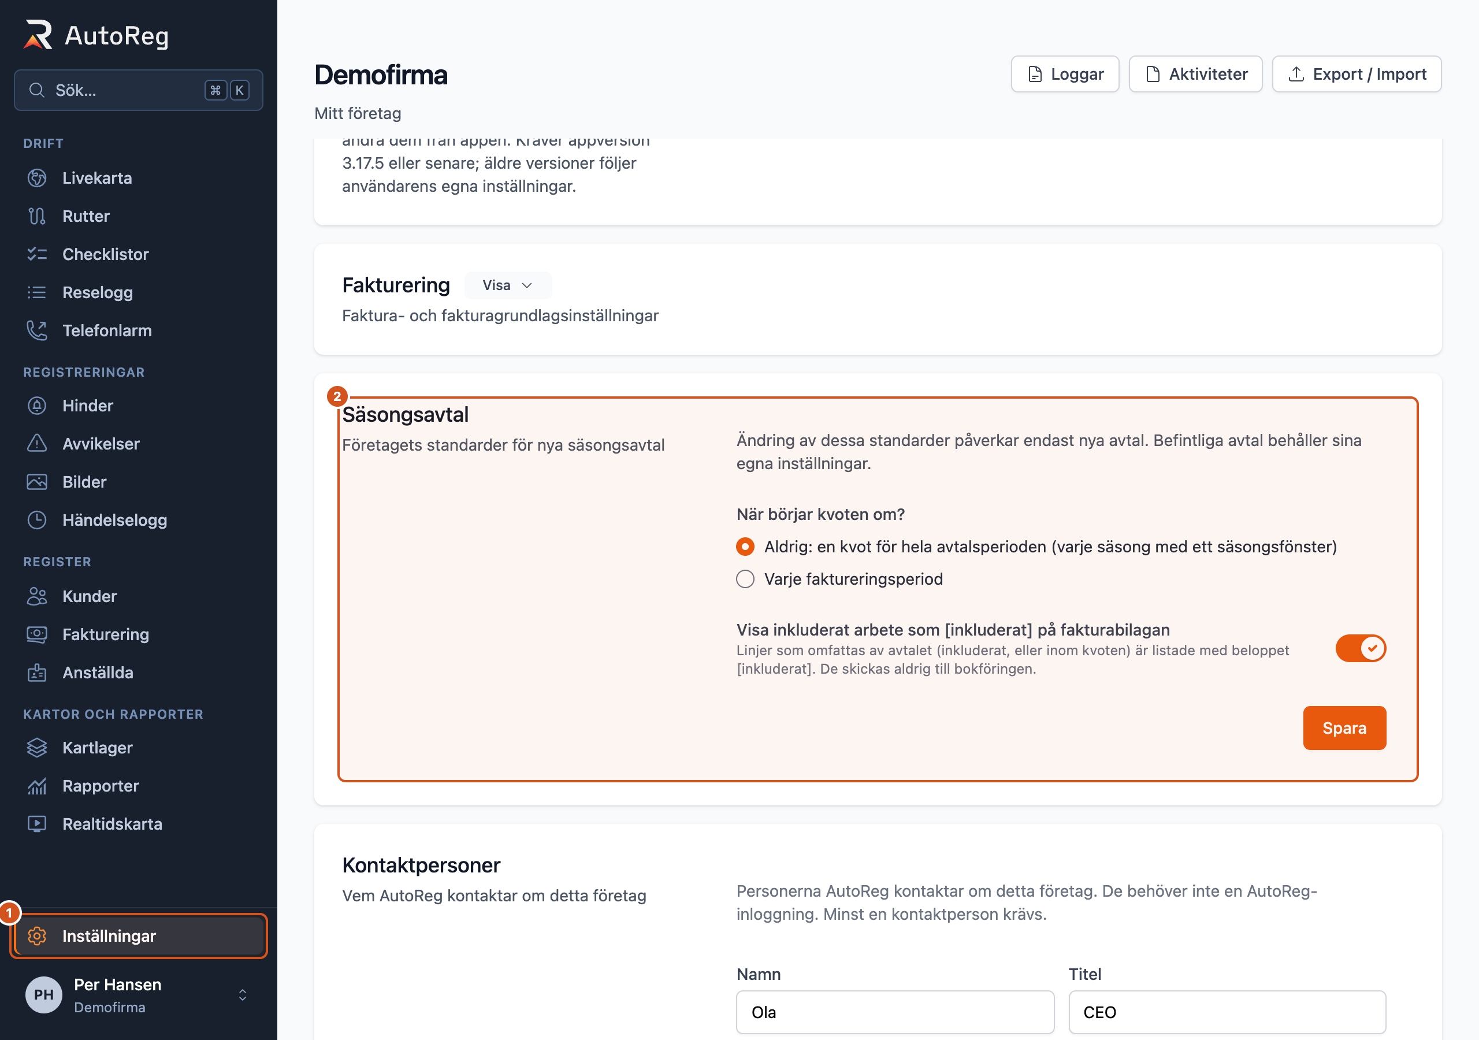
Task: Go to the Kunder page
Action: click(139, 596)
